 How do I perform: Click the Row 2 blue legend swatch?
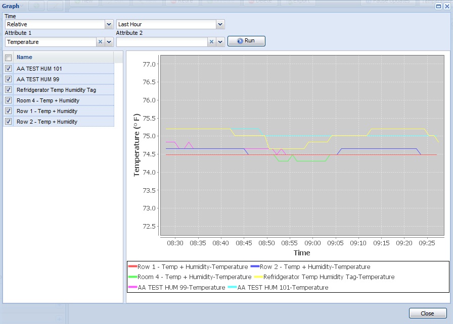click(x=255, y=266)
